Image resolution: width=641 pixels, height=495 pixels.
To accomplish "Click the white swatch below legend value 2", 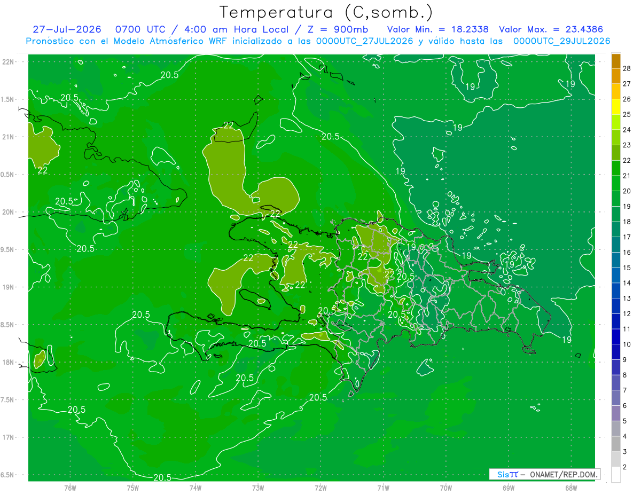I will point(616,475).
